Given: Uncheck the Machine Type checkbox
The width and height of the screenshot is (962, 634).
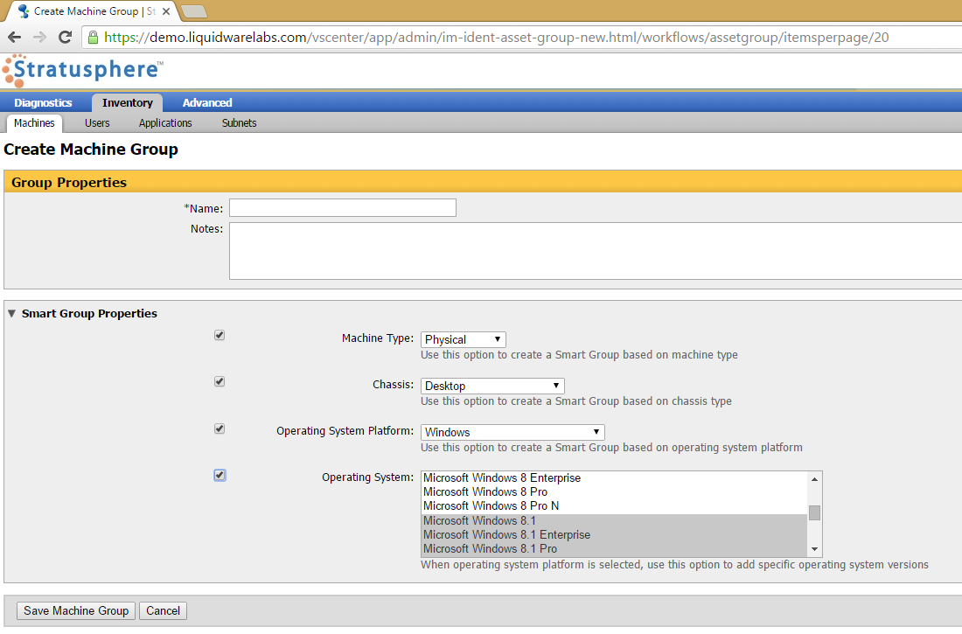Looking at the screenshot, I should [x=220, y=335].
